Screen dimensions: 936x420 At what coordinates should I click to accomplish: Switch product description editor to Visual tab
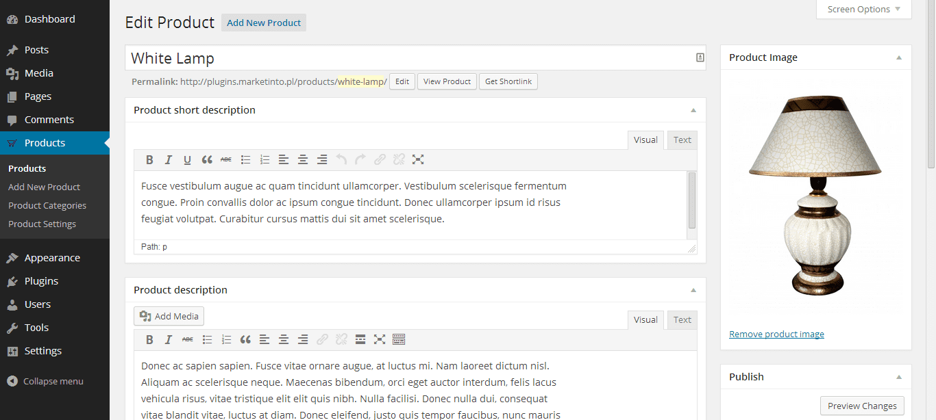645,320
